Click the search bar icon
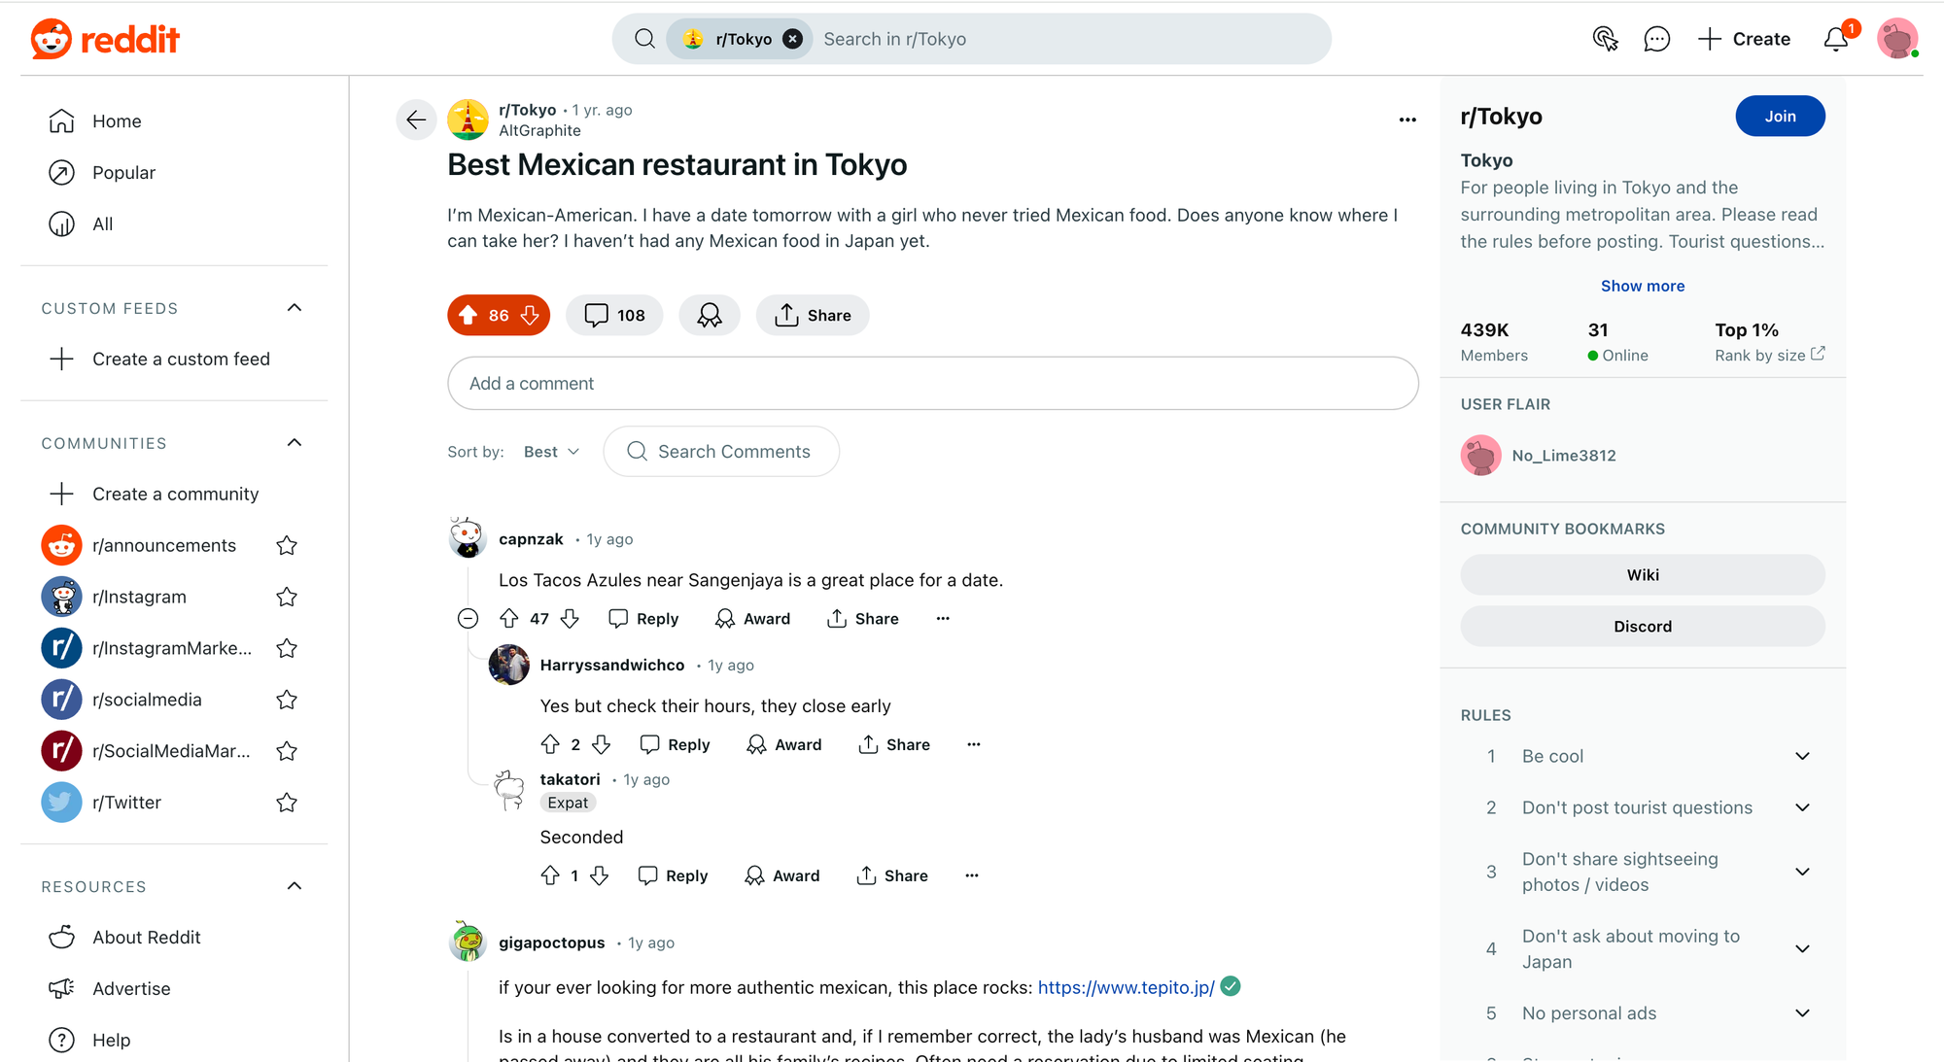Screen dimensions: 1944x1062 tap(645, 38)
